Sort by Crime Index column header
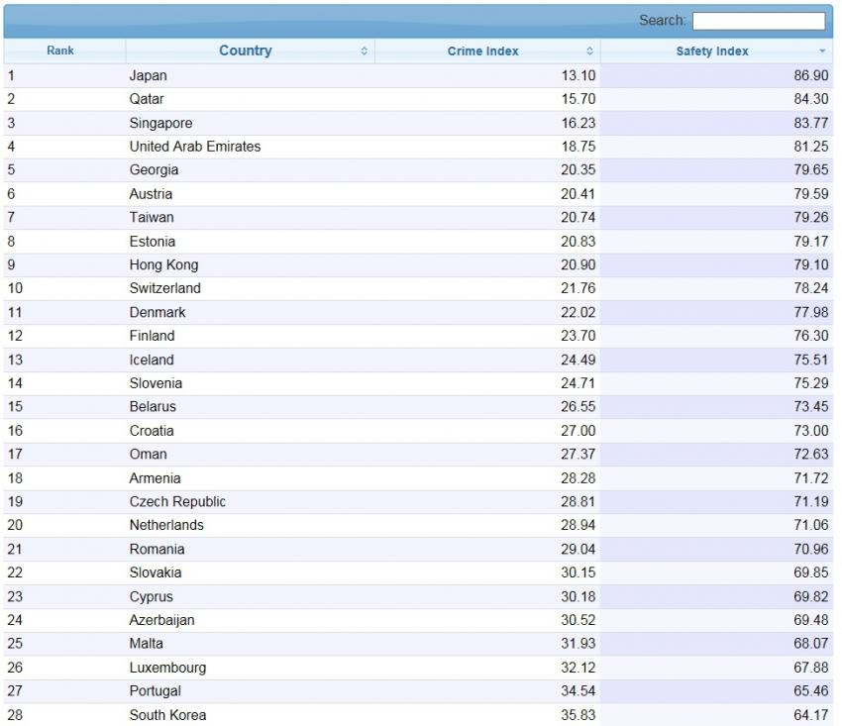Viewport: 842px width, 726px height. 487,52
